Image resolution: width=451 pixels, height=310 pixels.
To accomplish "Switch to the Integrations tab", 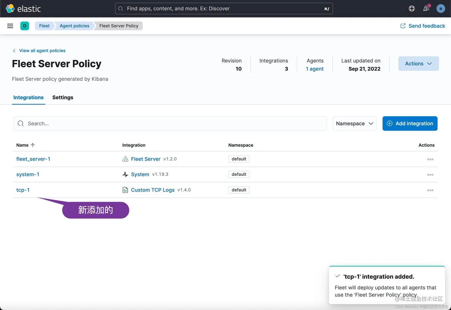I will [x=28, y=98].
